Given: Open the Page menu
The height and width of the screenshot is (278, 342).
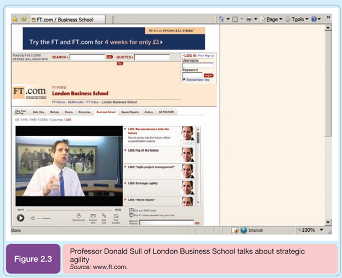Looking at the screenshot, I should 271,19.
